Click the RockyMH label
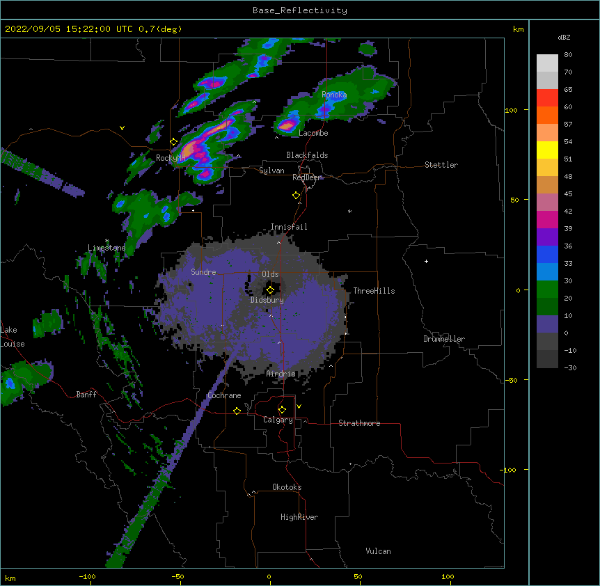 [x=171, y=158]
